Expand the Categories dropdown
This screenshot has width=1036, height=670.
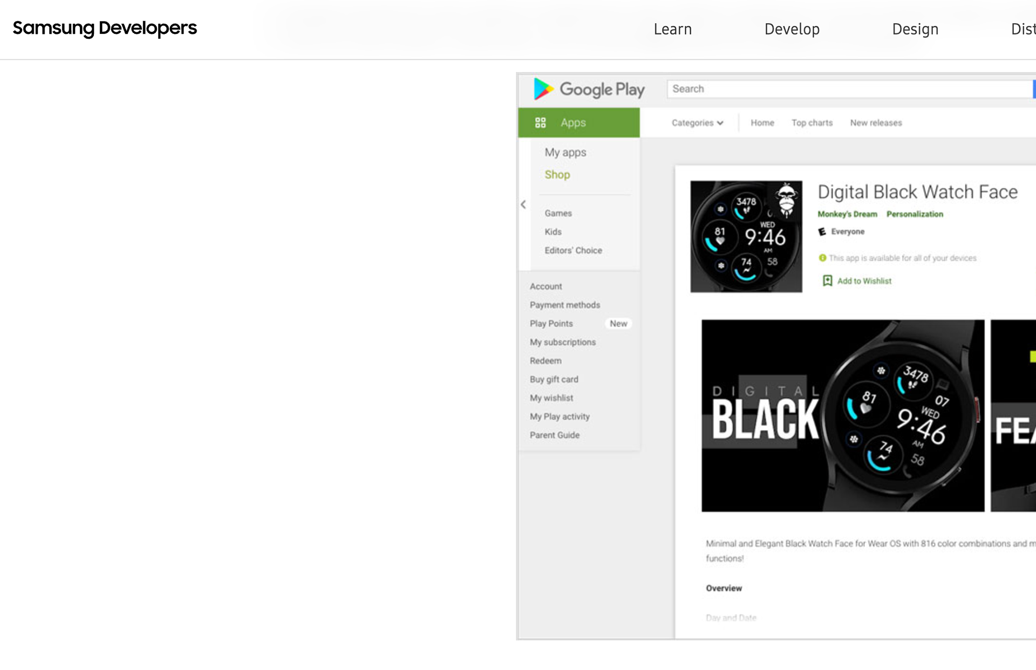coord(697,123)
